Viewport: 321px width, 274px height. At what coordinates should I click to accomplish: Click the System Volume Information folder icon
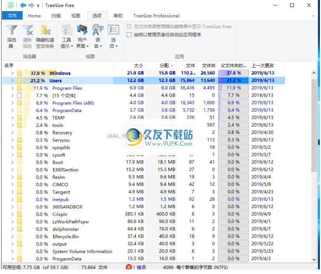point(19,251)
